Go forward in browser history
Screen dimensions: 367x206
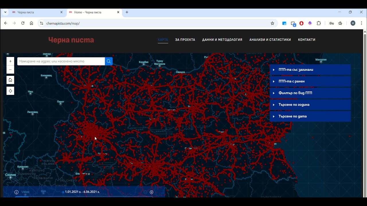(14, 23)
